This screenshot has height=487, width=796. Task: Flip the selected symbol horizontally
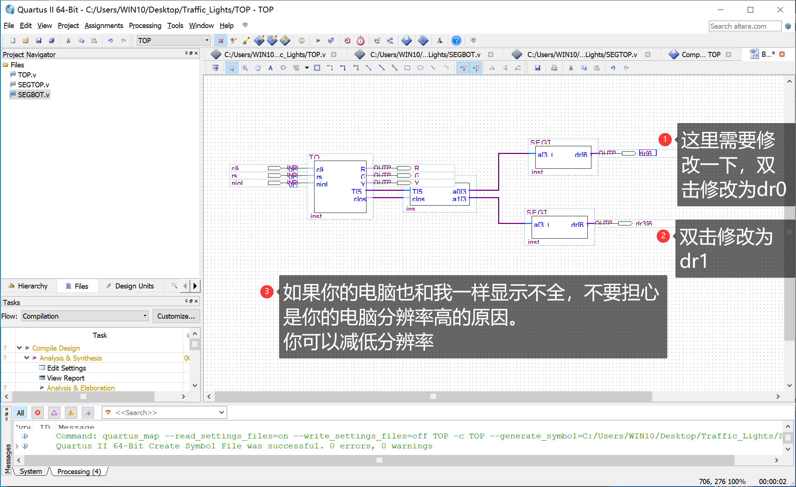tap(492, 68)
